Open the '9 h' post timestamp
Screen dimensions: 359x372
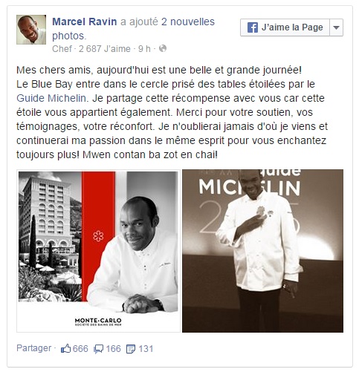tap(144, 49)
